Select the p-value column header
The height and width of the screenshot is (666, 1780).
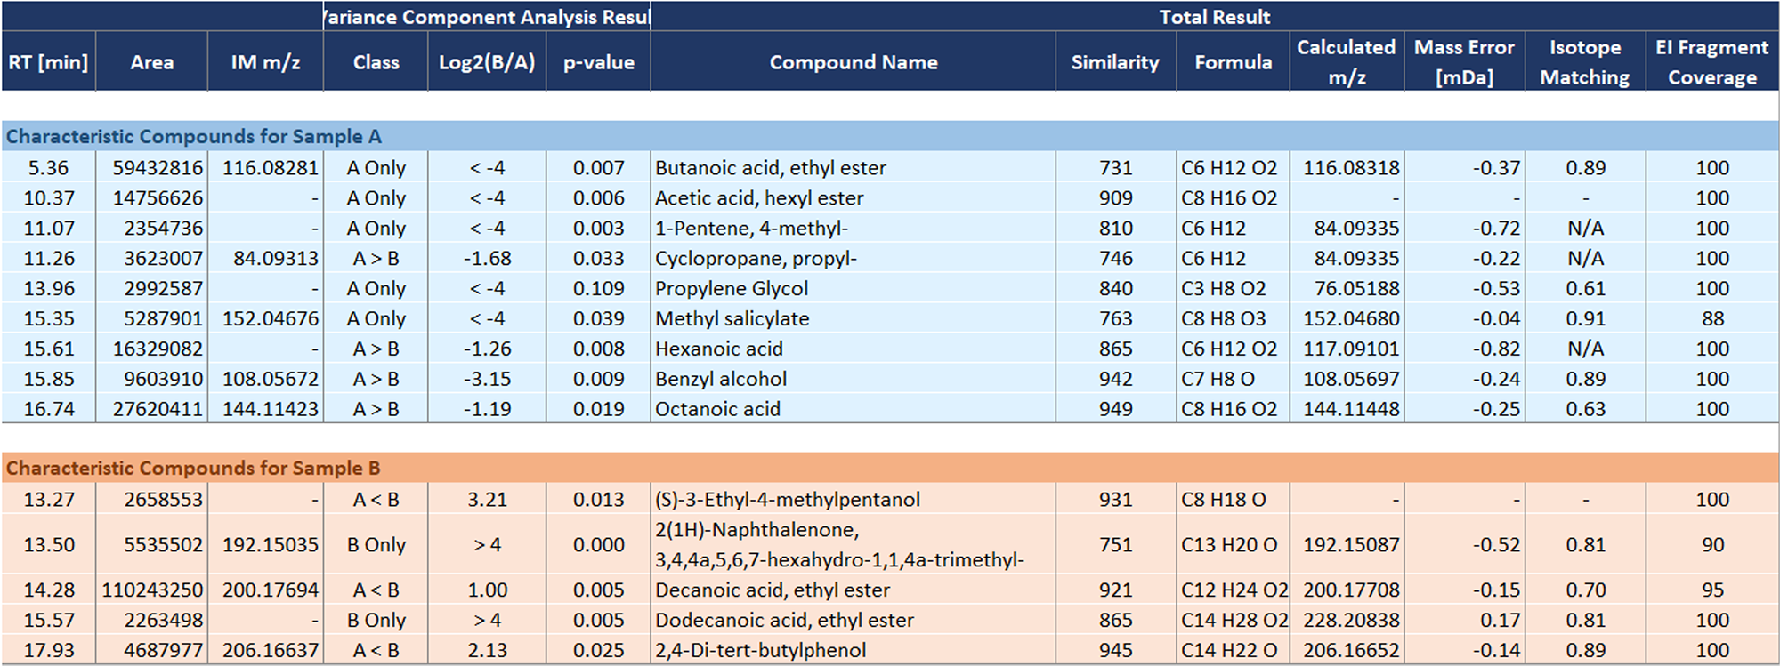click(598, 62)
